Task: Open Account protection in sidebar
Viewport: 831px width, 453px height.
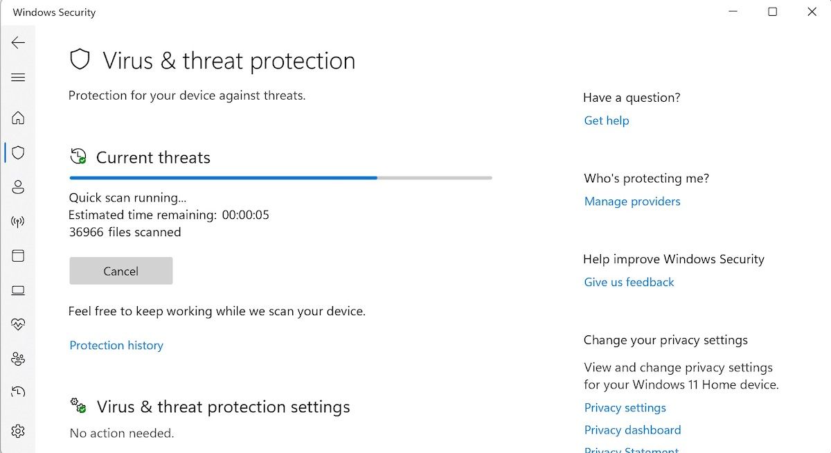Action: click(18, 187)
